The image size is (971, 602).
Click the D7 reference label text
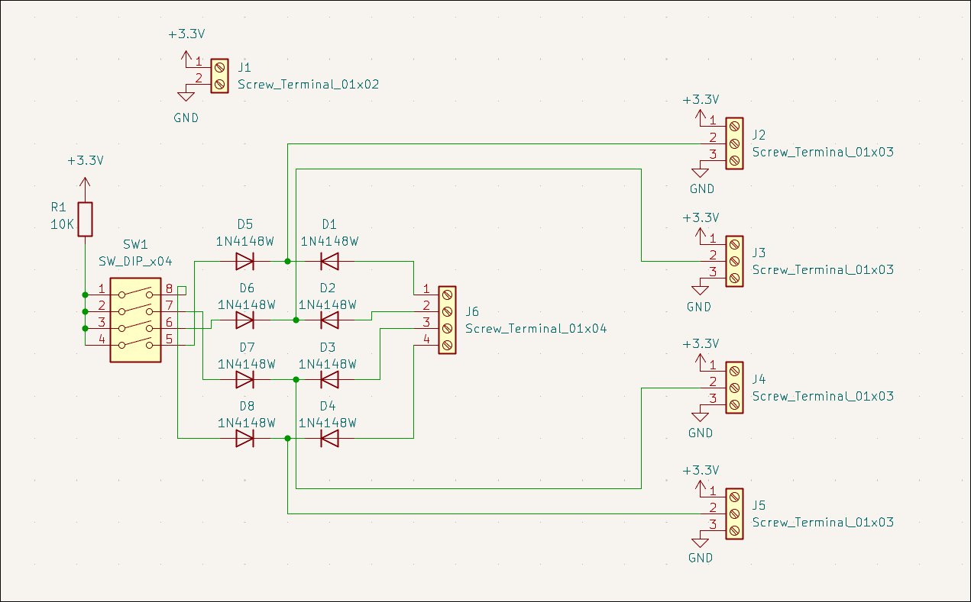[246, 347]
